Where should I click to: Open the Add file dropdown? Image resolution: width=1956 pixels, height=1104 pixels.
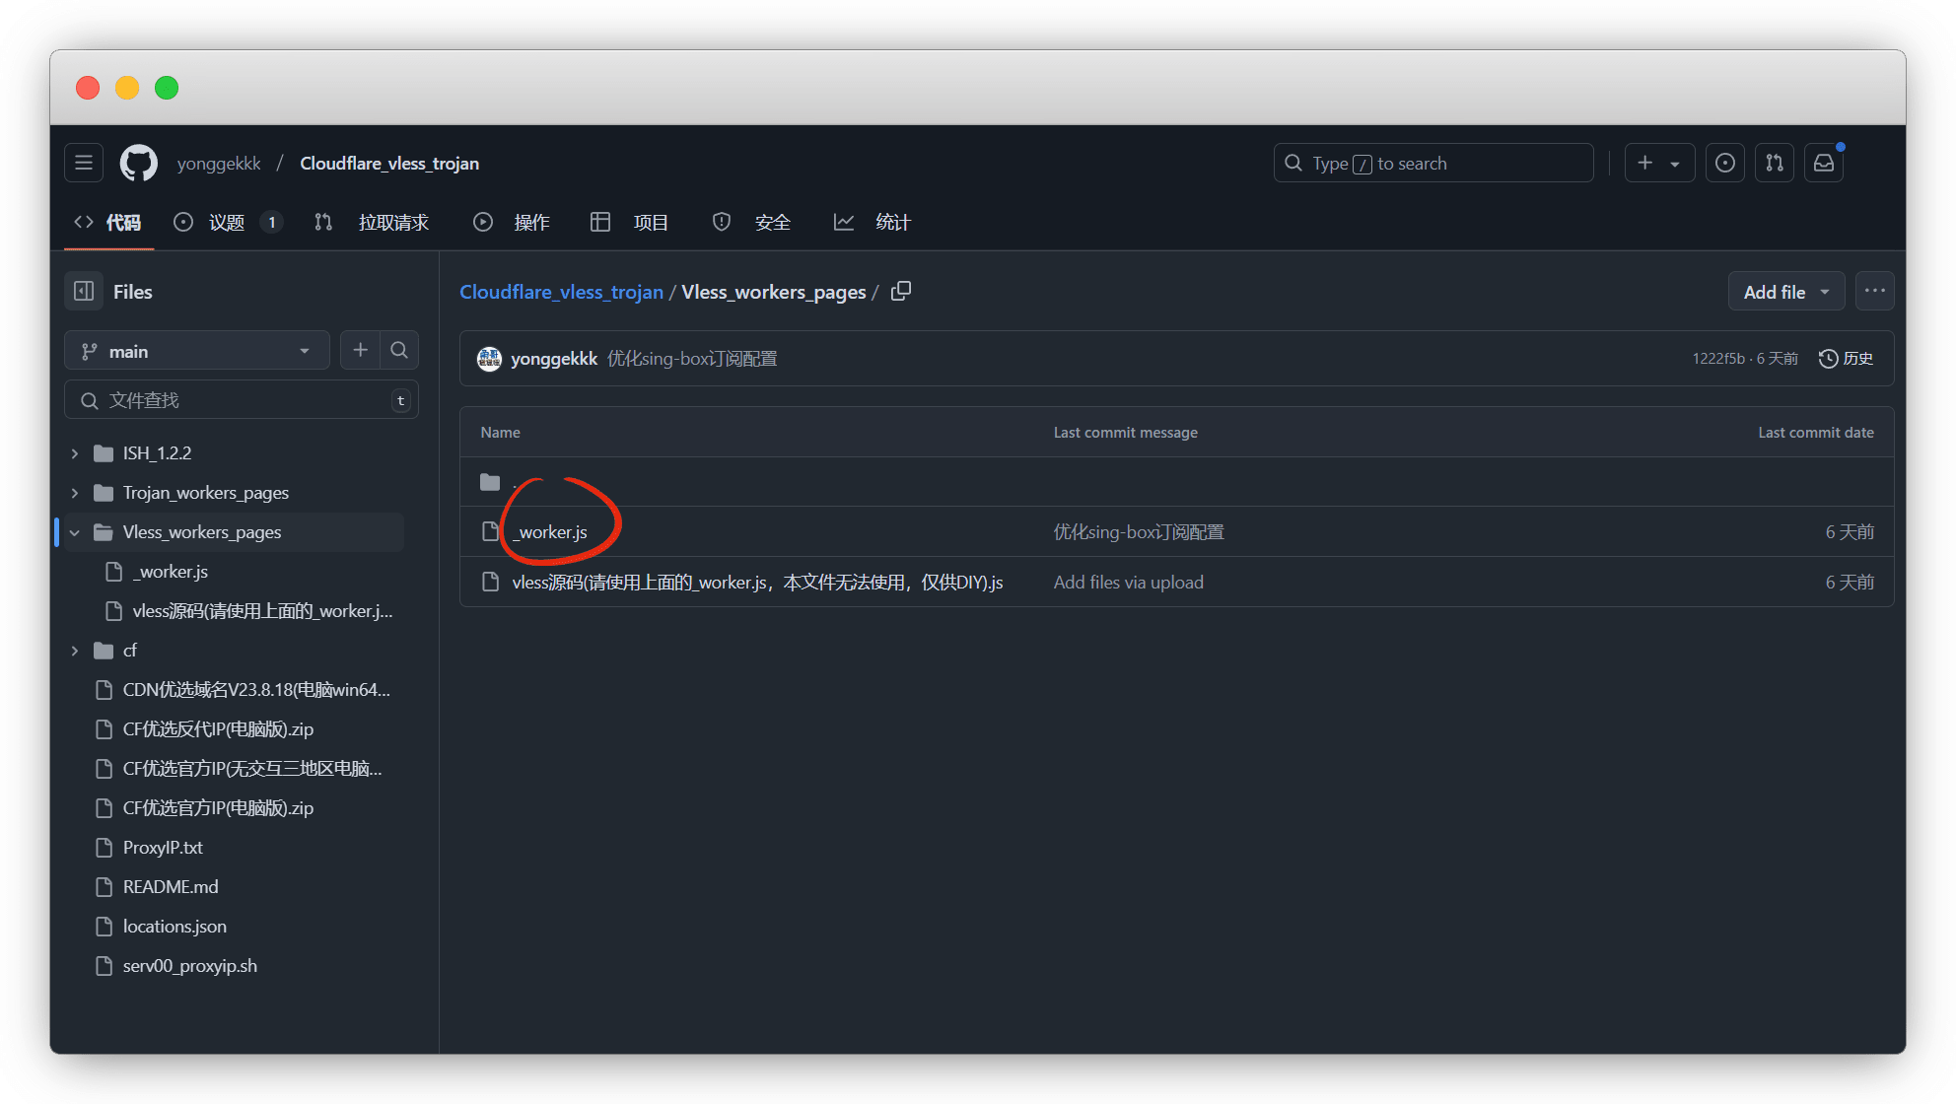pos(1785,293)
